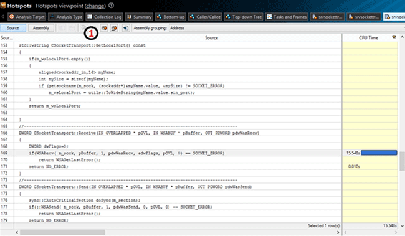Select the CSocketTransport::Send declaration on line 174
The image size is (405, 236).
click(x=135, y=187)
